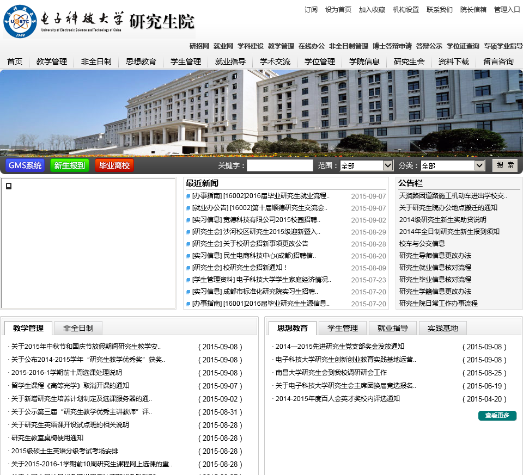Open 2015-2016-1学期前十周选课处理说明

click(66, 373)
